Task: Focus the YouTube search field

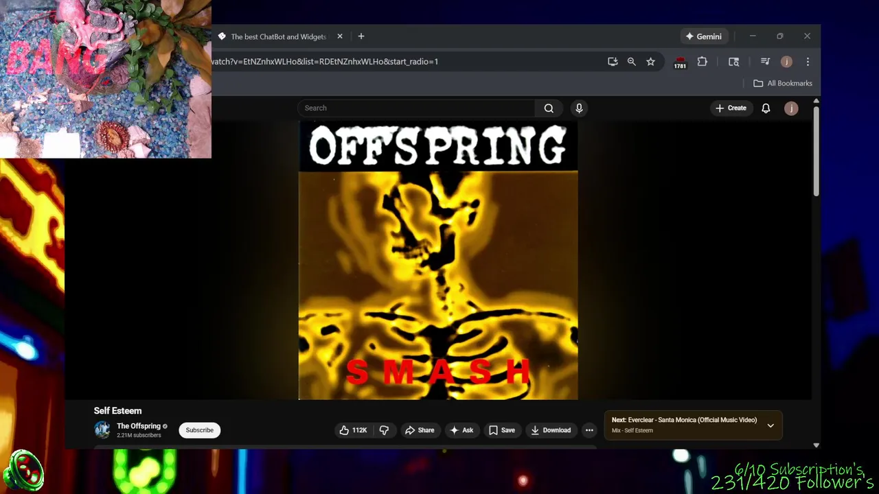Action: tap(416, 108)
